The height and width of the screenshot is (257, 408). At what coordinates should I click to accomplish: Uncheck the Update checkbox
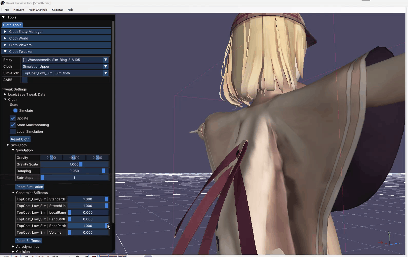coord(13,118)
